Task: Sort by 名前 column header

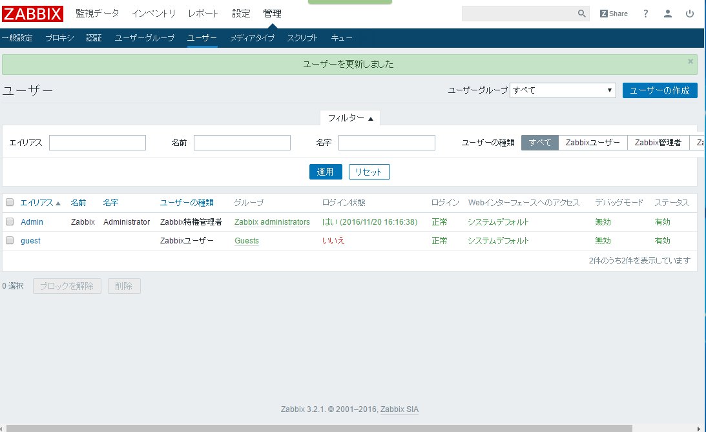Action: (x=78, y=203)
